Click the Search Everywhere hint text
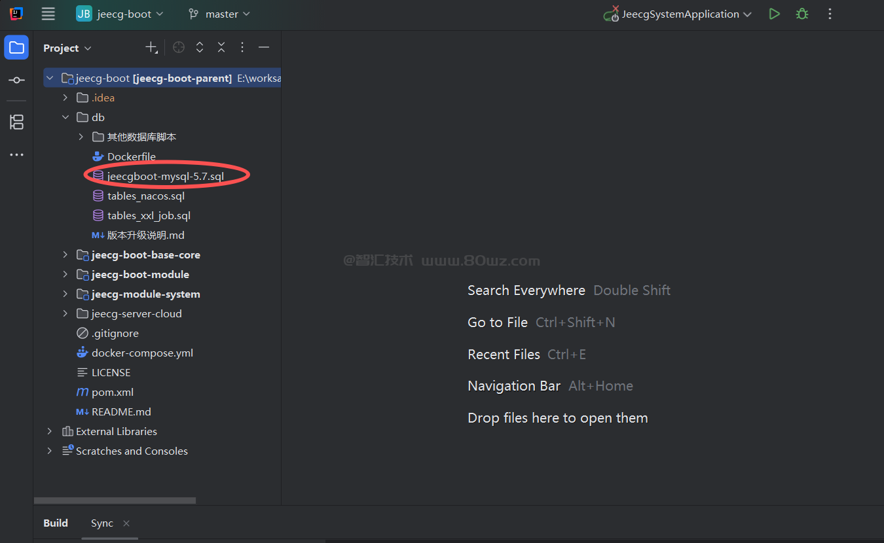 526,290
